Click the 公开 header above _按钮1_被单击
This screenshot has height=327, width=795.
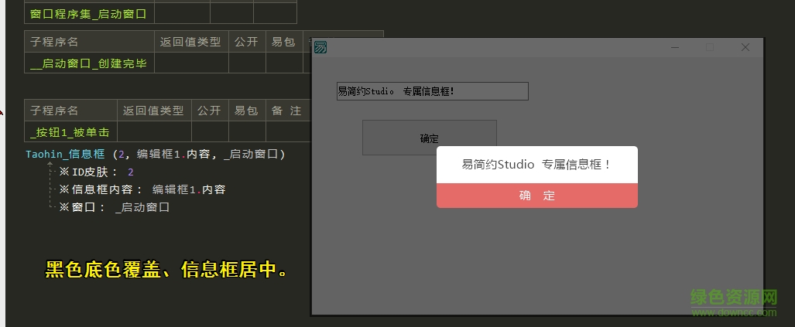[210, 111]
